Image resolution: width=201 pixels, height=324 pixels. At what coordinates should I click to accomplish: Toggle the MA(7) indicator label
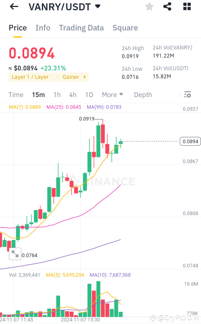pyautogui.click(x=25, y=107)
